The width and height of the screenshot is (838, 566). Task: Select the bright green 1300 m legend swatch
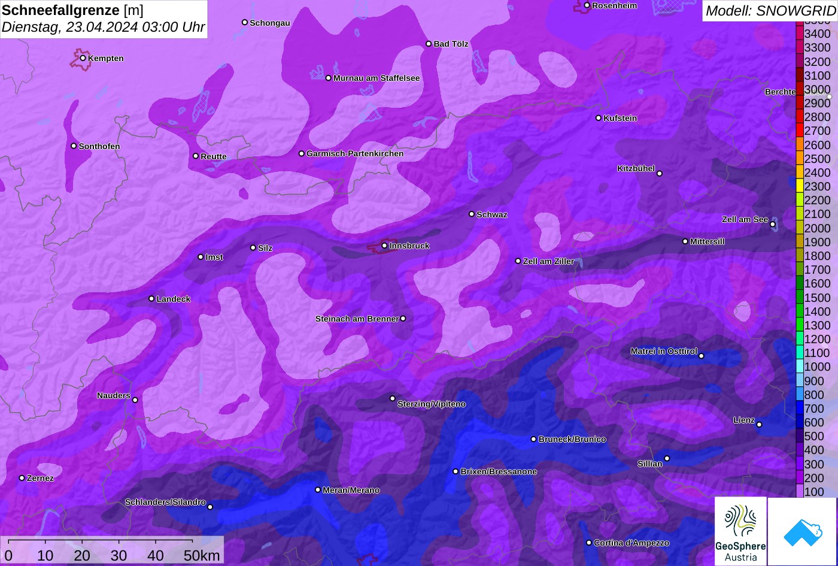tap(799, 325)
